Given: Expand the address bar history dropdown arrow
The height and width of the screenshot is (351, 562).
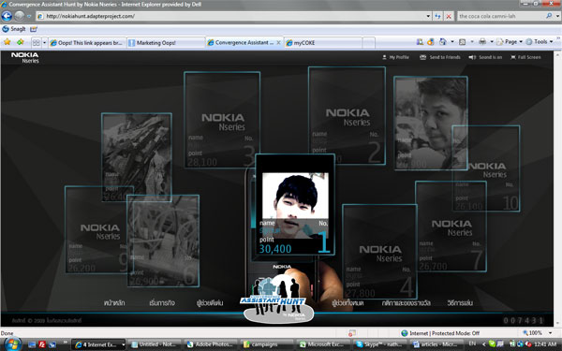Looking at the screenshot, I should (428, 16).
